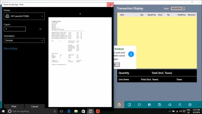Open the Date picker showing 6/3/2016

(178, 9)
